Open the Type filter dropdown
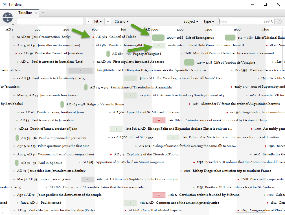The image size is (285, 215). 209,21
